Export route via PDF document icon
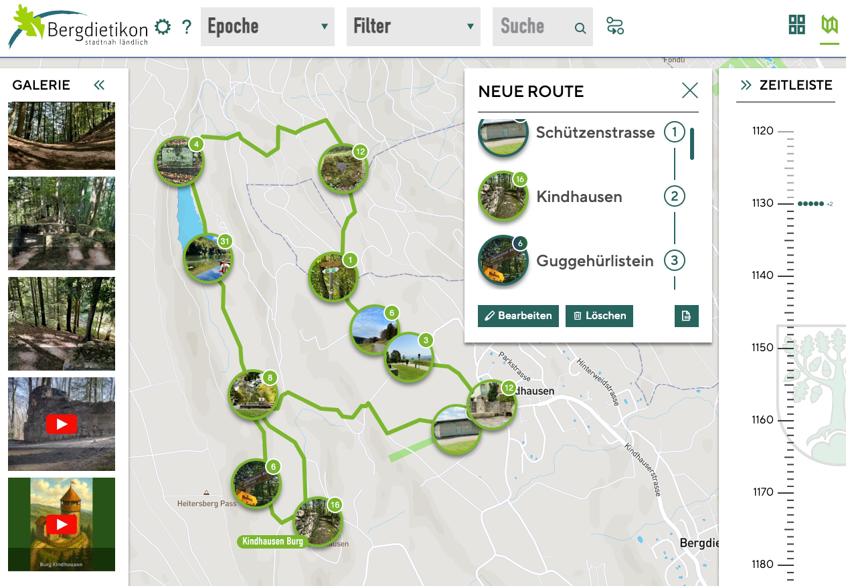846x586 pixels. click(687, 316)
